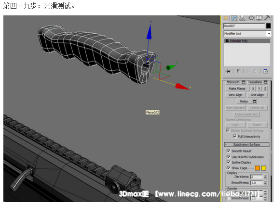
Task: Click the green Y-axis gizmo arrow
Action: coord(170,67)
